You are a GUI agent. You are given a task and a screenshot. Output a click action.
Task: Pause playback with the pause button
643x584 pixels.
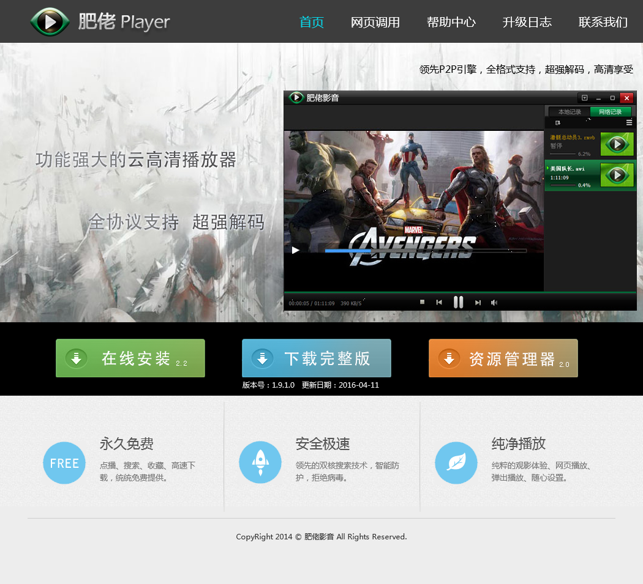click(x=459, y=302)
